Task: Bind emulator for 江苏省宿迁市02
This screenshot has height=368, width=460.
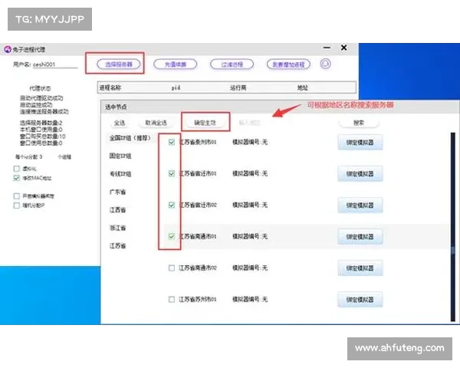Action: tap(360, 205)
